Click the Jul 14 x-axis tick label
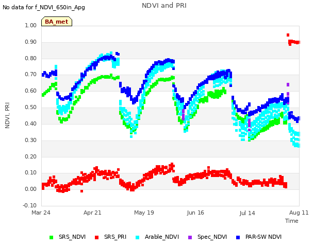This screenshot has width=330, height=247. coord(247,213)
